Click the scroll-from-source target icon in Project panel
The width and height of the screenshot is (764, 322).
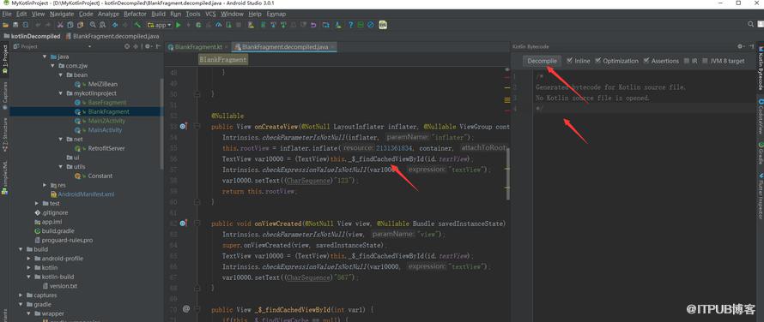tap(127, 46)
